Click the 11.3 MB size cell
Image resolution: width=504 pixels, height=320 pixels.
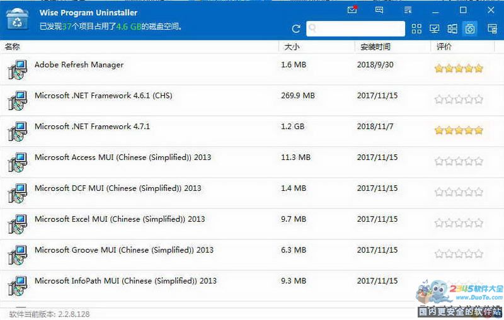click(x=295, y=157)
